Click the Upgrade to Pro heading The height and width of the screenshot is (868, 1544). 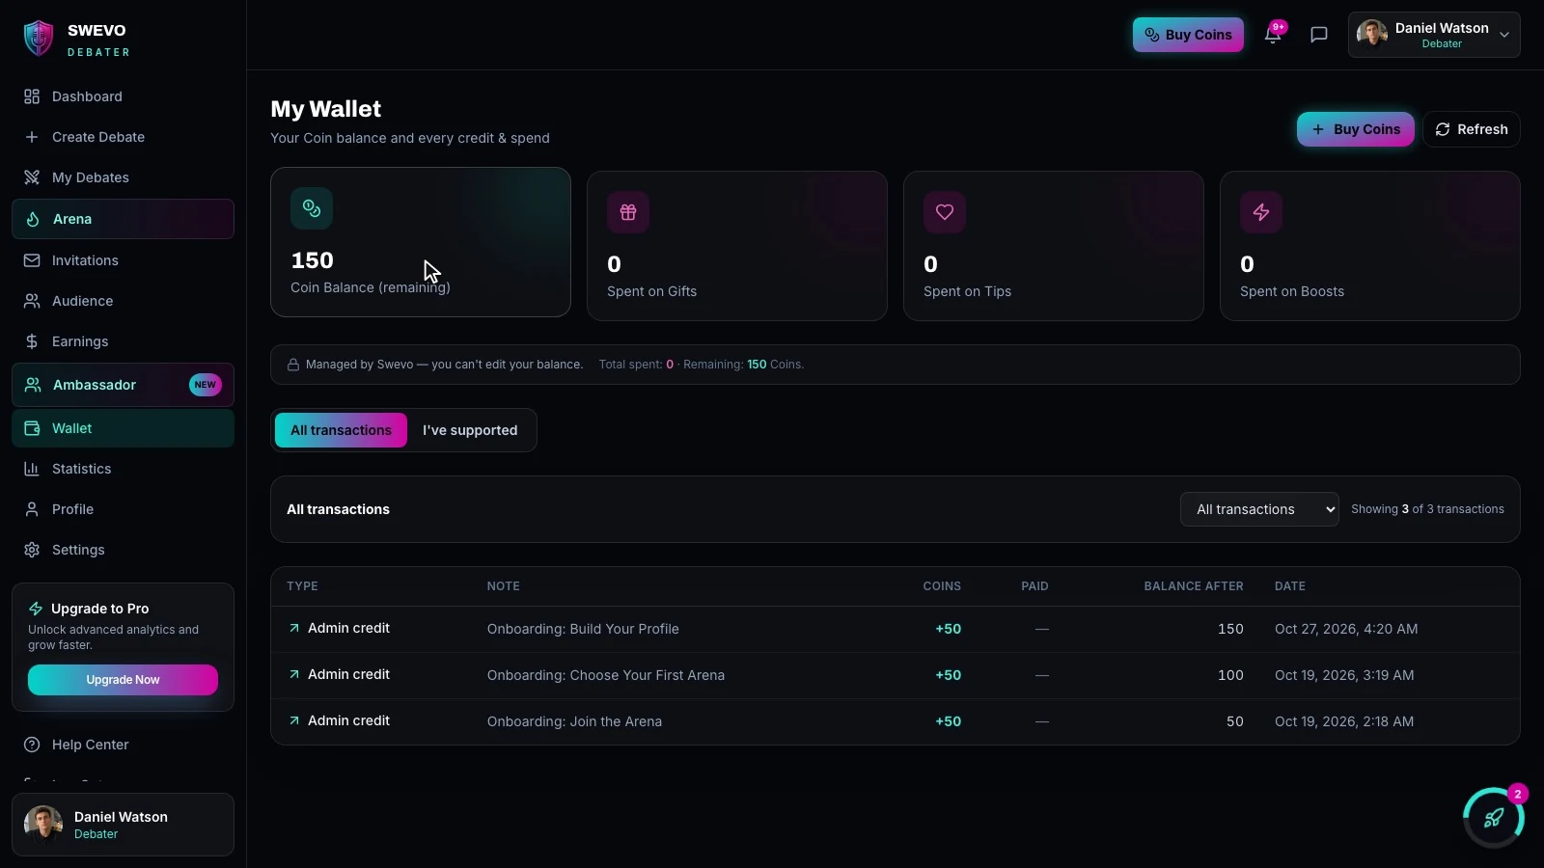(x=99, y=609)
